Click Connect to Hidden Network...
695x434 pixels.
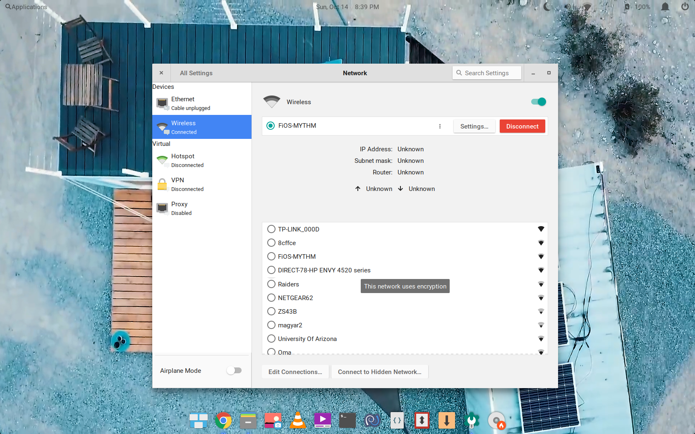point(380,372)
